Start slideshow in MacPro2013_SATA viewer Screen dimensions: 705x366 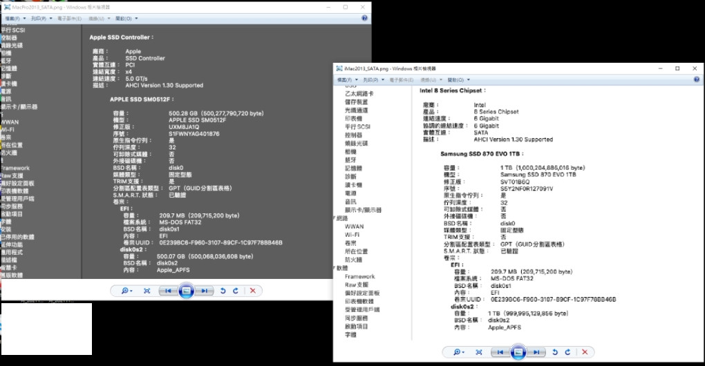point(186,291)
